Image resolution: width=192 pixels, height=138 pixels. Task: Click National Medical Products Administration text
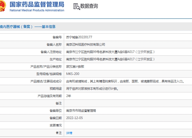pos(37,10)
